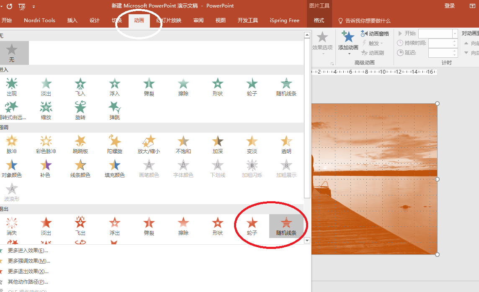
Task: Apply the 陀螺旋 spin emphasis effect
Action: 115,145
